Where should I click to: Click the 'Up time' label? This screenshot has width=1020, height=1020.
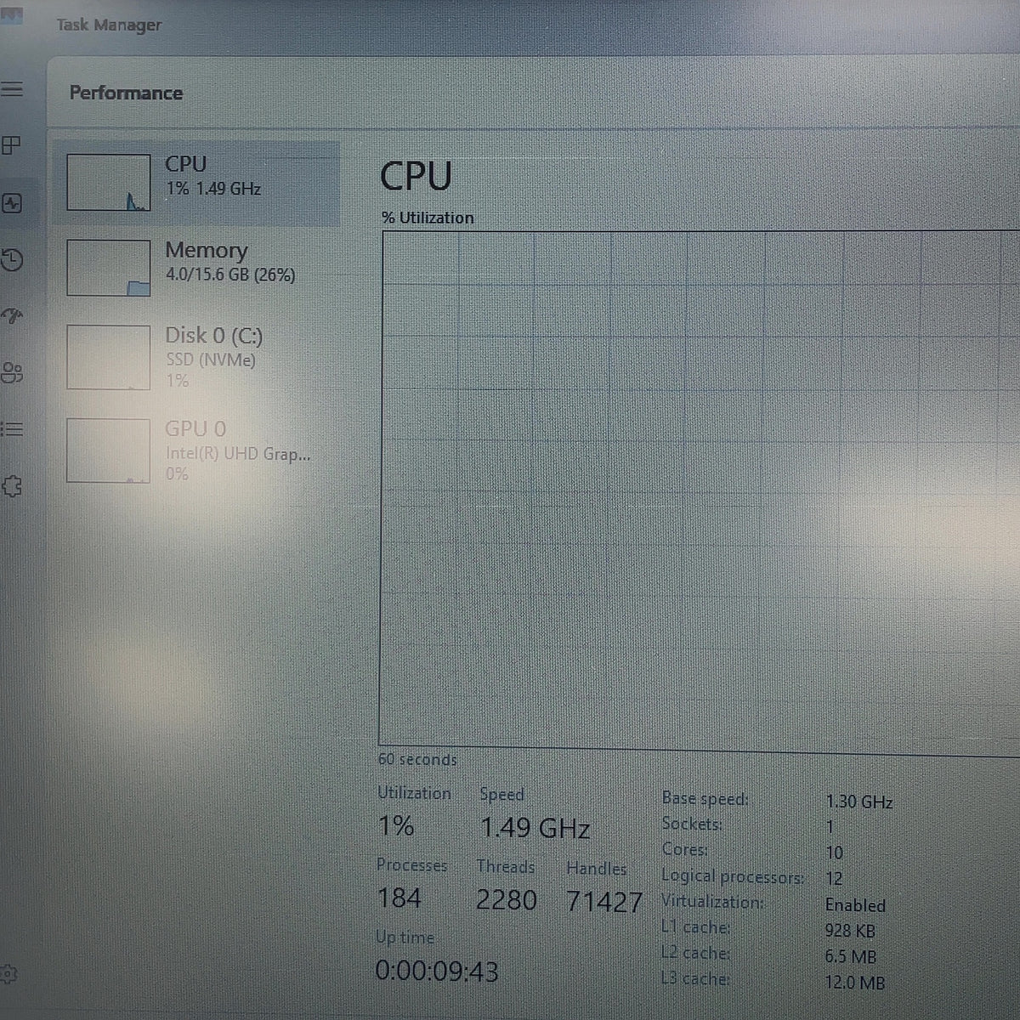(405, 937)
